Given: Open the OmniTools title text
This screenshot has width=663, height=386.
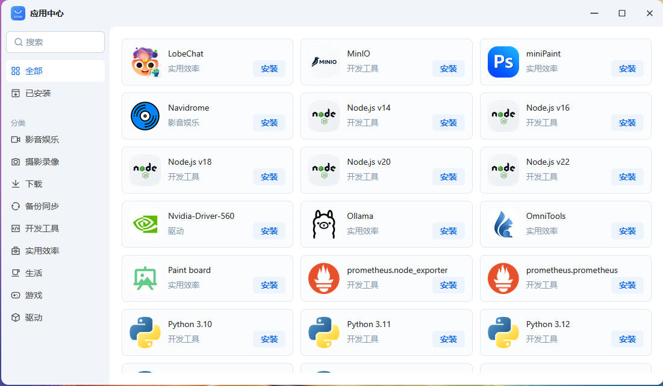Looking at the screenshot, I should 546,216.
